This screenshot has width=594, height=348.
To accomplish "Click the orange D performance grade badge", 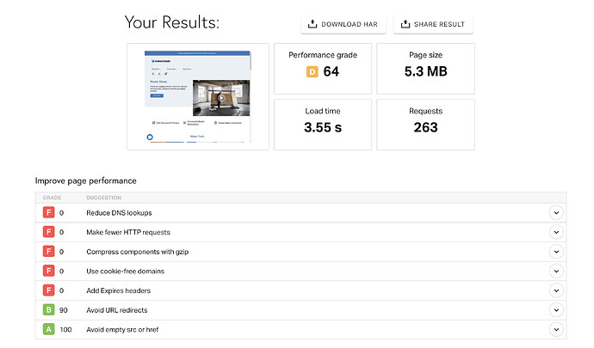I will click(312, 72).
